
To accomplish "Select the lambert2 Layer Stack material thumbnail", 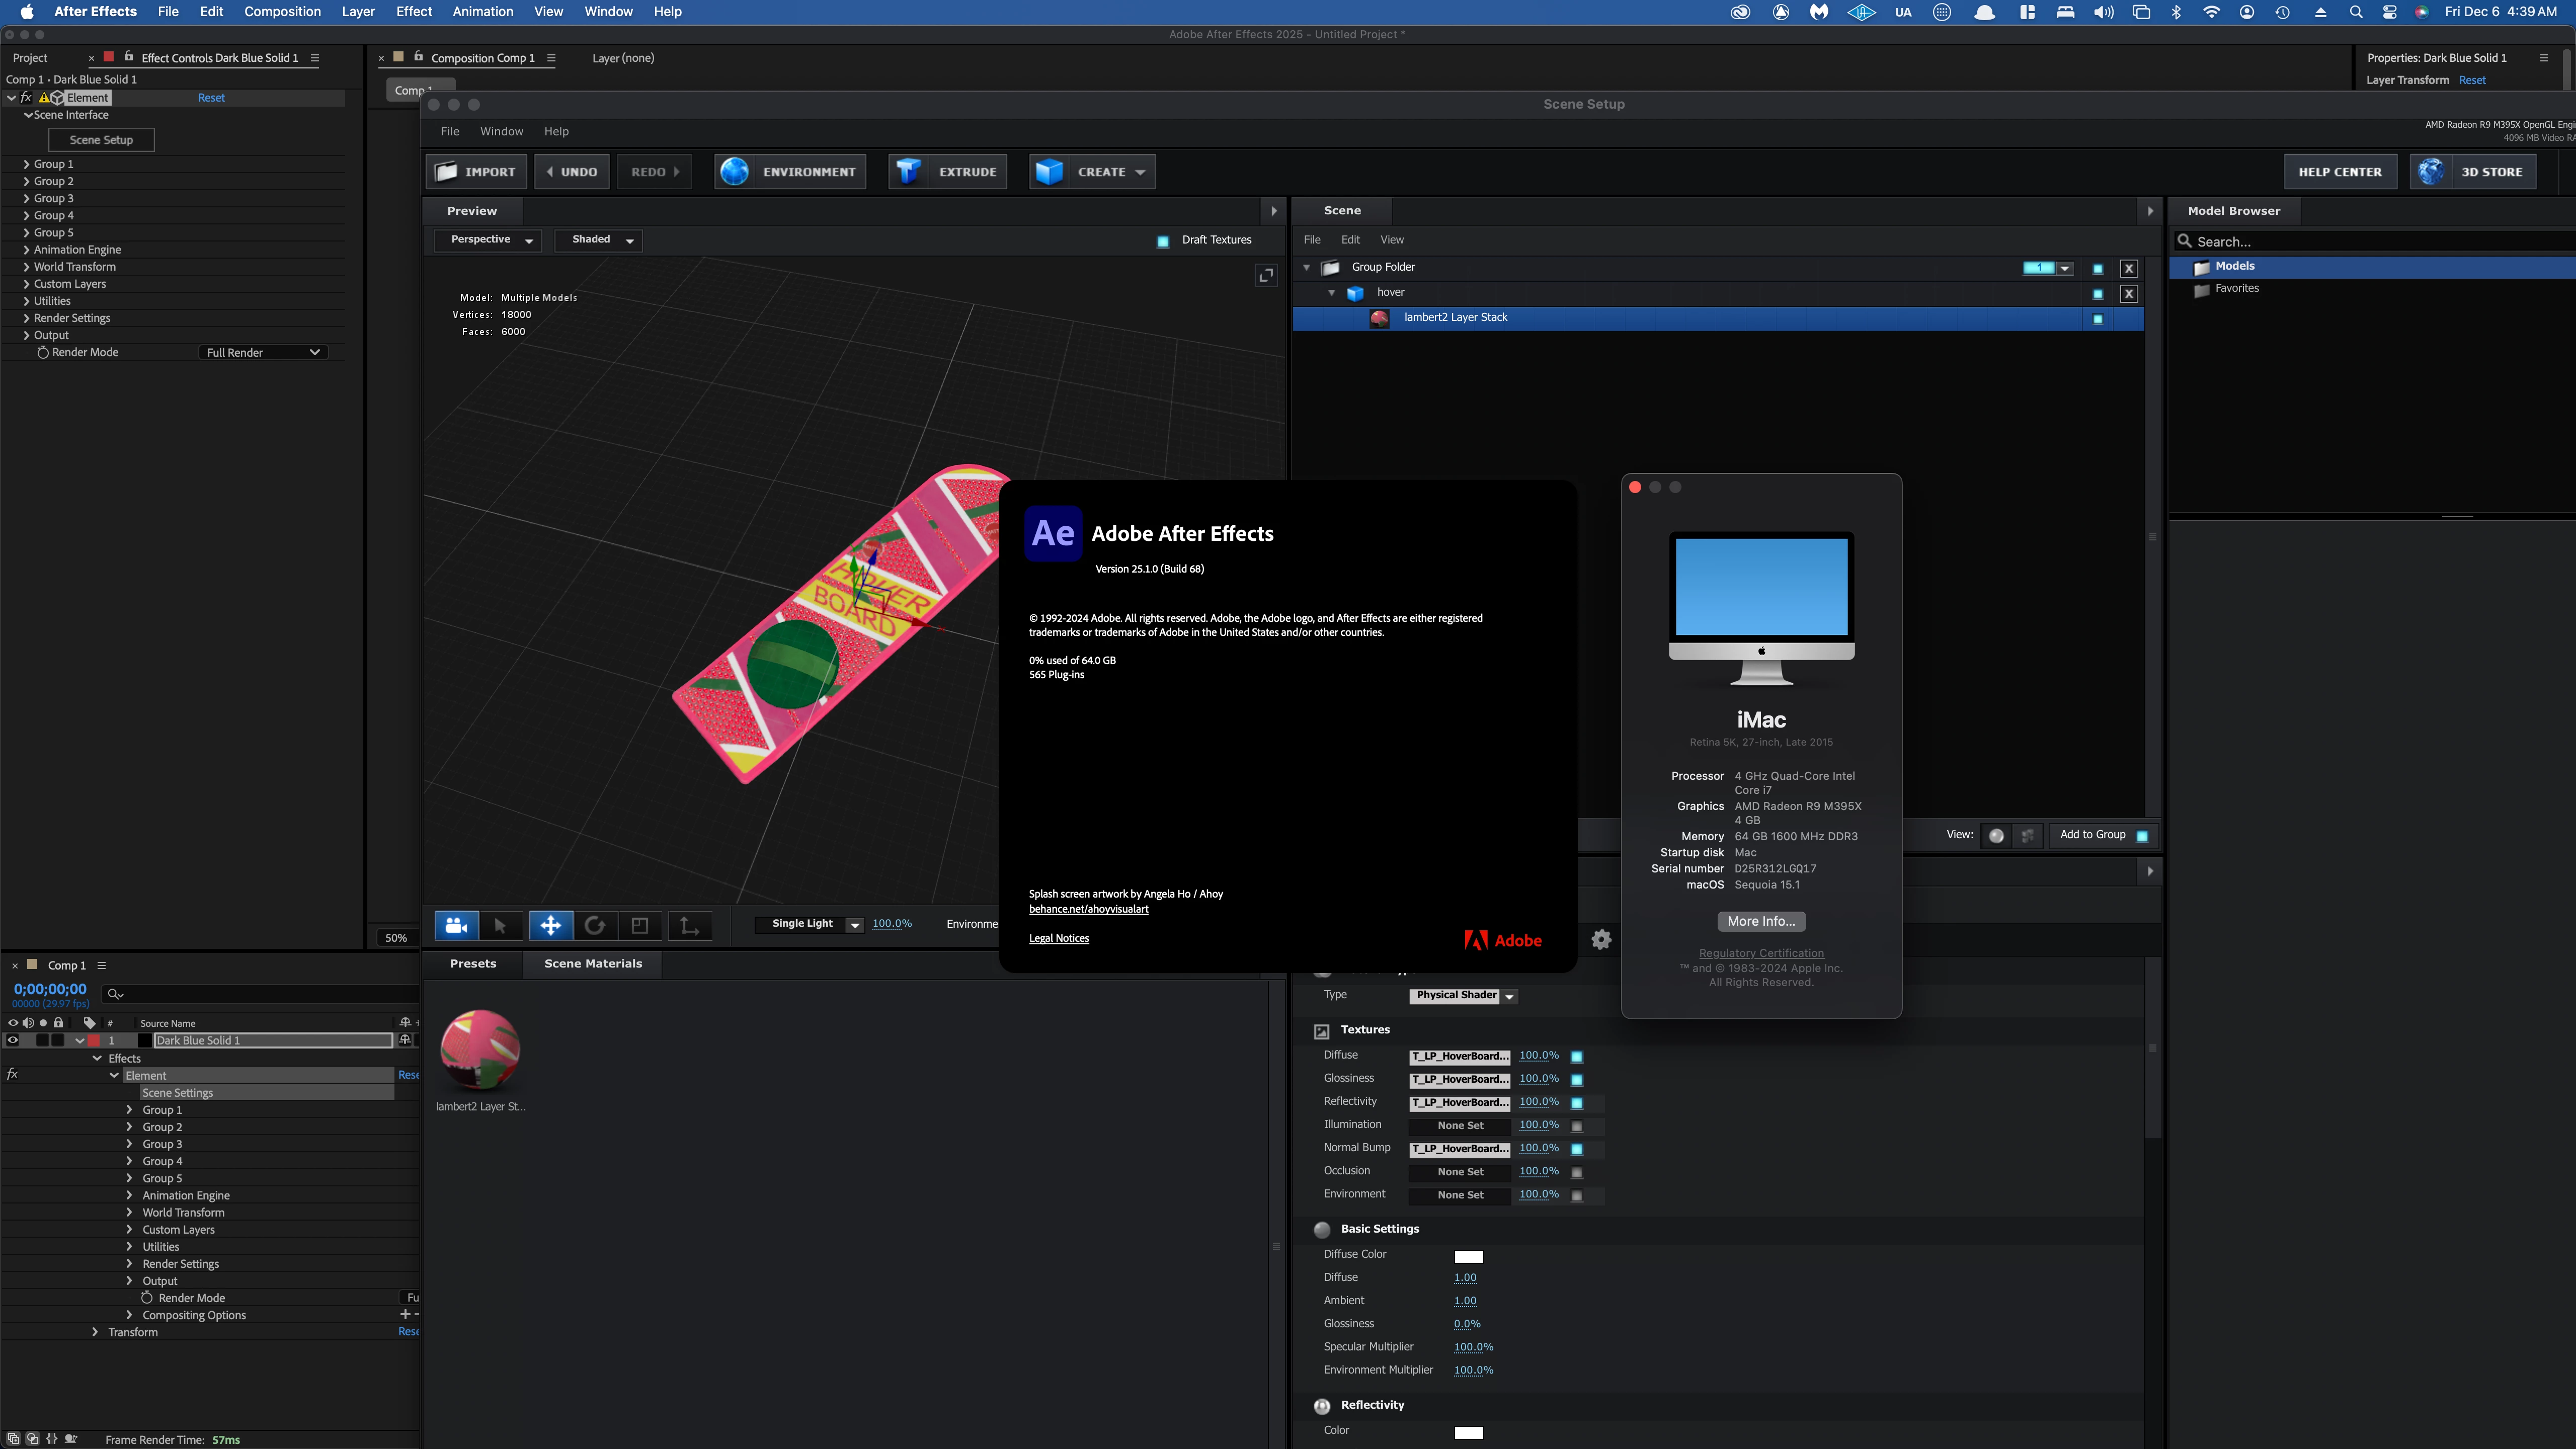I will tap(480, 1049).
